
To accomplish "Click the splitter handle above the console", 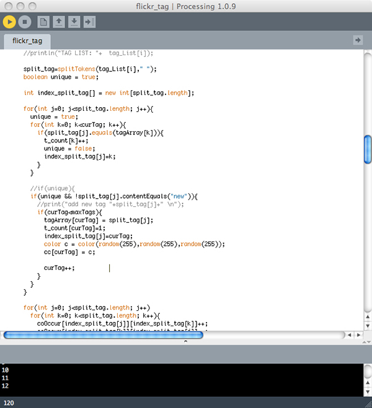I will coord(185,341).
